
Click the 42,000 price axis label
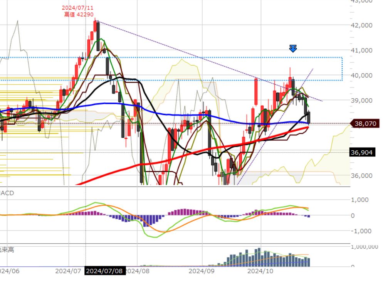click(361, 25)
